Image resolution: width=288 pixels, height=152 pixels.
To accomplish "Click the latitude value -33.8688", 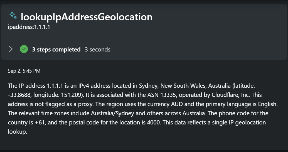I will pos(19,95).
